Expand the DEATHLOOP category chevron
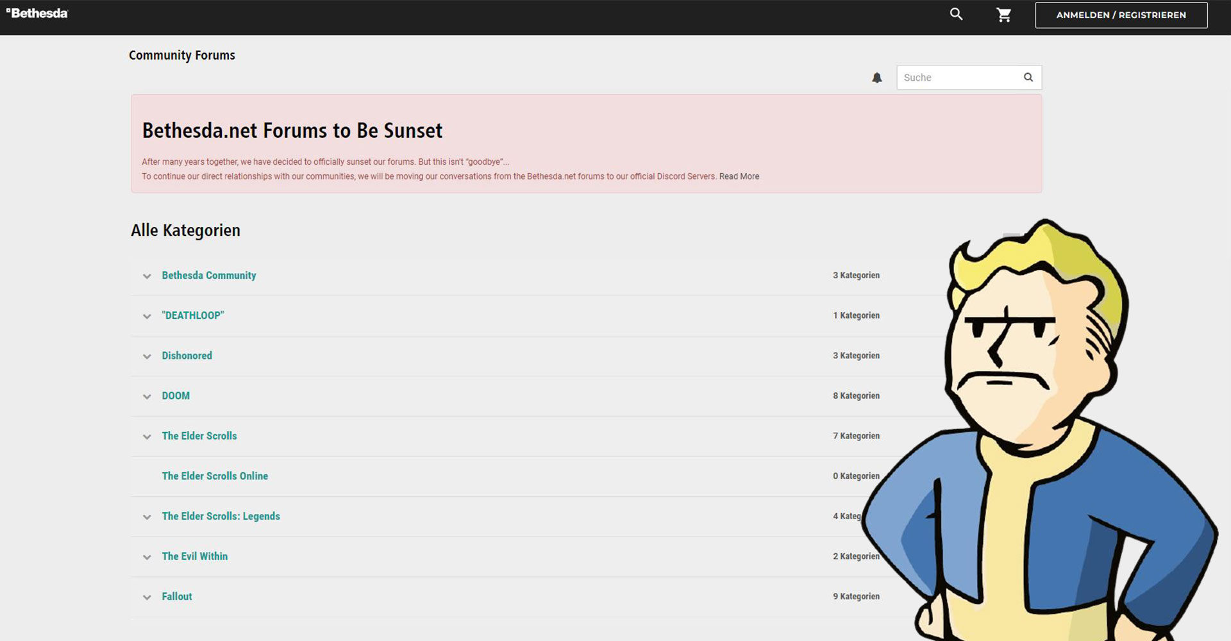 click(x=147, y=316)
